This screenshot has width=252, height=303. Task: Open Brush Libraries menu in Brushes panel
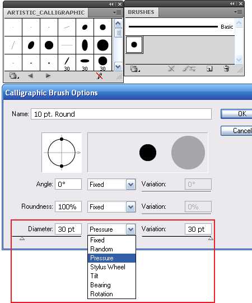(x=134, y=69)
